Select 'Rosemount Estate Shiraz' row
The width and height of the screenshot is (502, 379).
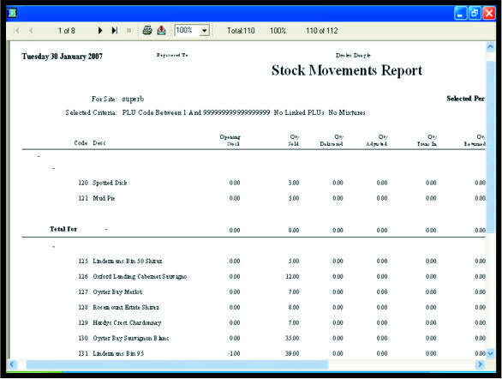tap(126, 307)
